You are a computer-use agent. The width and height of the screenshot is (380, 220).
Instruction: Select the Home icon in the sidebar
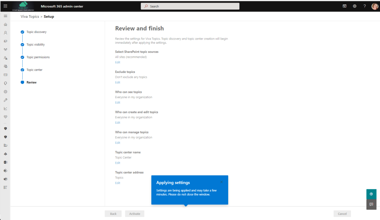click(5, 24)
